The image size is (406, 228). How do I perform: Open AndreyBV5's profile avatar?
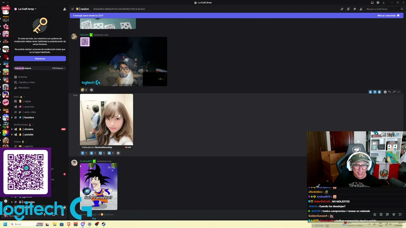click(74, 163)
